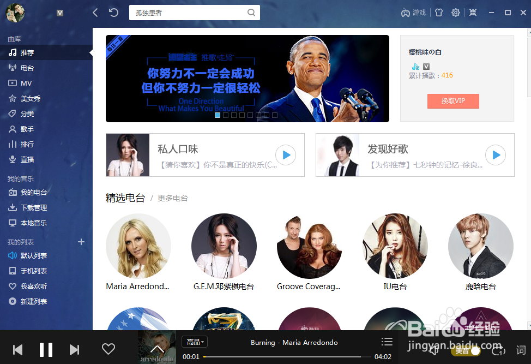Image resolution: width=531 pixels, height=364 pixels.
Task: Click the 换取VIP button
Action: click(453, 101)
